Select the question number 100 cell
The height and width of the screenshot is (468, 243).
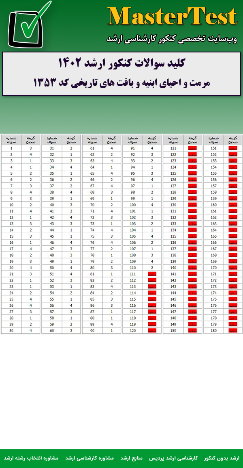(133, 205)
